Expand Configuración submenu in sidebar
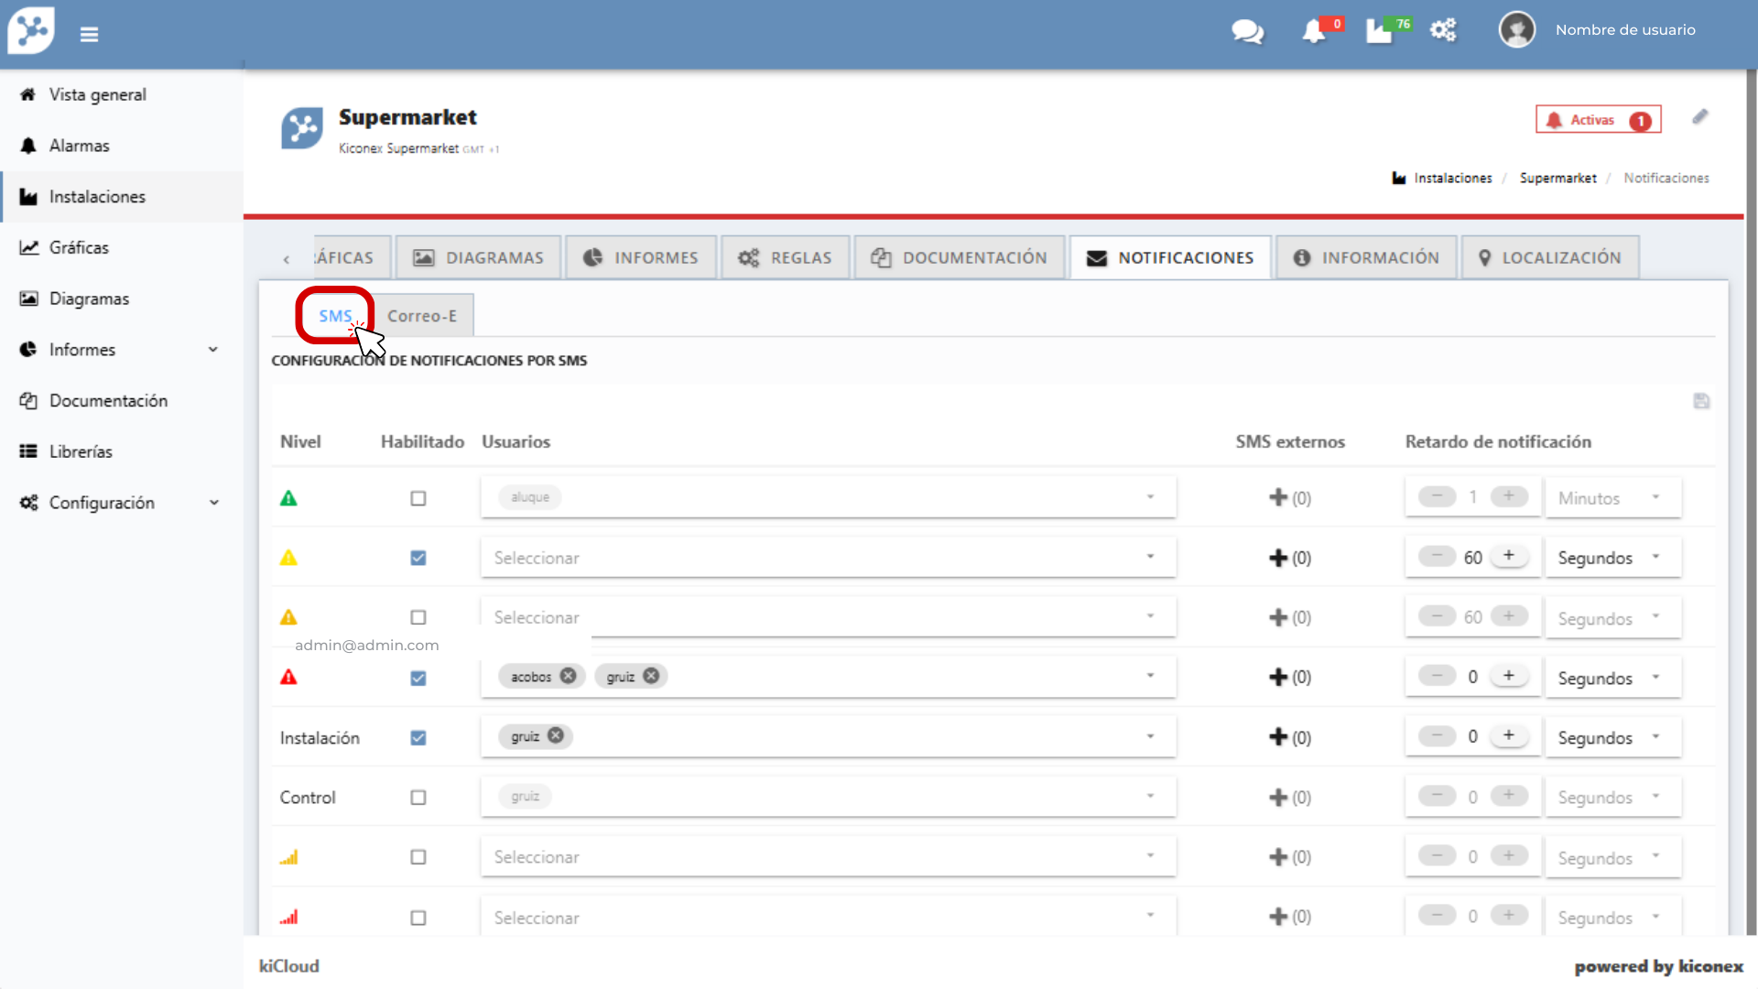The image size is (1758, 989). pyautogui.click(x=213, y=503)
